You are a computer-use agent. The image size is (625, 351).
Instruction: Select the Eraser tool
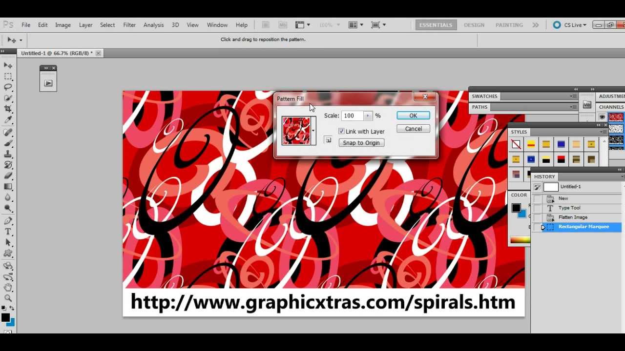8,175
